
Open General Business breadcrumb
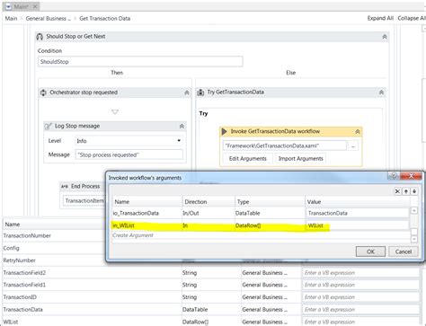pyautogui.click(x=49, y=19)
